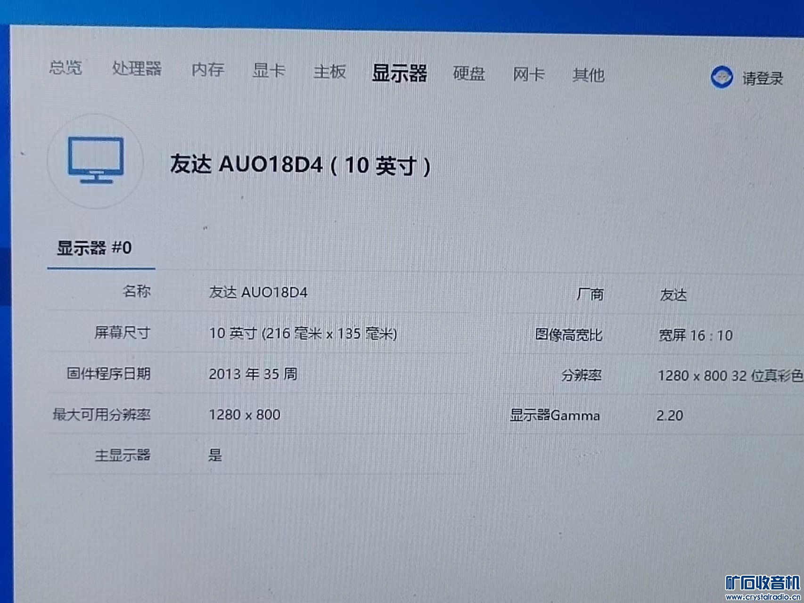Select the 显示器 monitor tab
This screenshot has height=603, width=804.
point(400,73)
